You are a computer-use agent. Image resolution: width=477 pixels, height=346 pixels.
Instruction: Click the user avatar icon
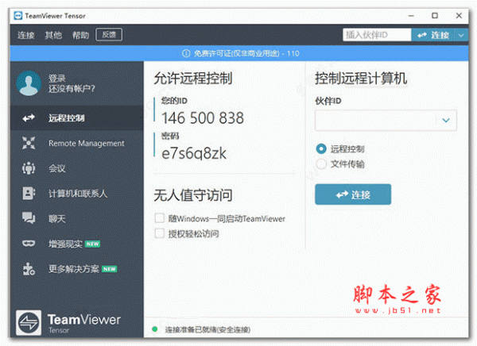[x=29, y=83]
